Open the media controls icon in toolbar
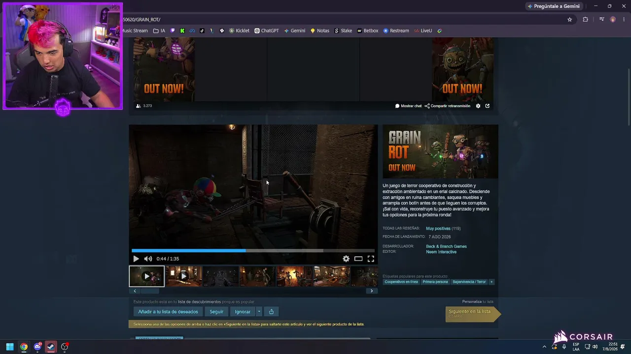 click(602, 20)
